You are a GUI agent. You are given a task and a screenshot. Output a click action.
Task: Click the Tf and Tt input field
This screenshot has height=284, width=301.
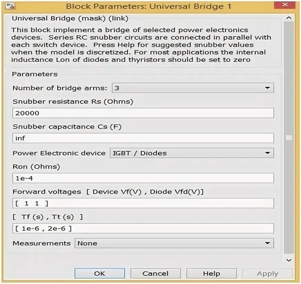[x=143, y=228]
